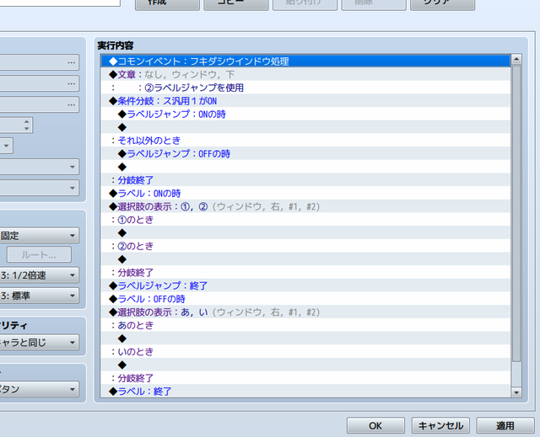
Task: Click the キャンセル button
Action: [440, 426]
